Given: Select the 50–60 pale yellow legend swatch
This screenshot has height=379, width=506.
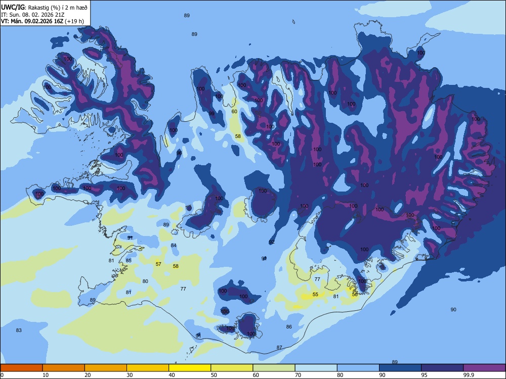Looking at the screenshot, I should pyautogui.click(x=232, y=368).
